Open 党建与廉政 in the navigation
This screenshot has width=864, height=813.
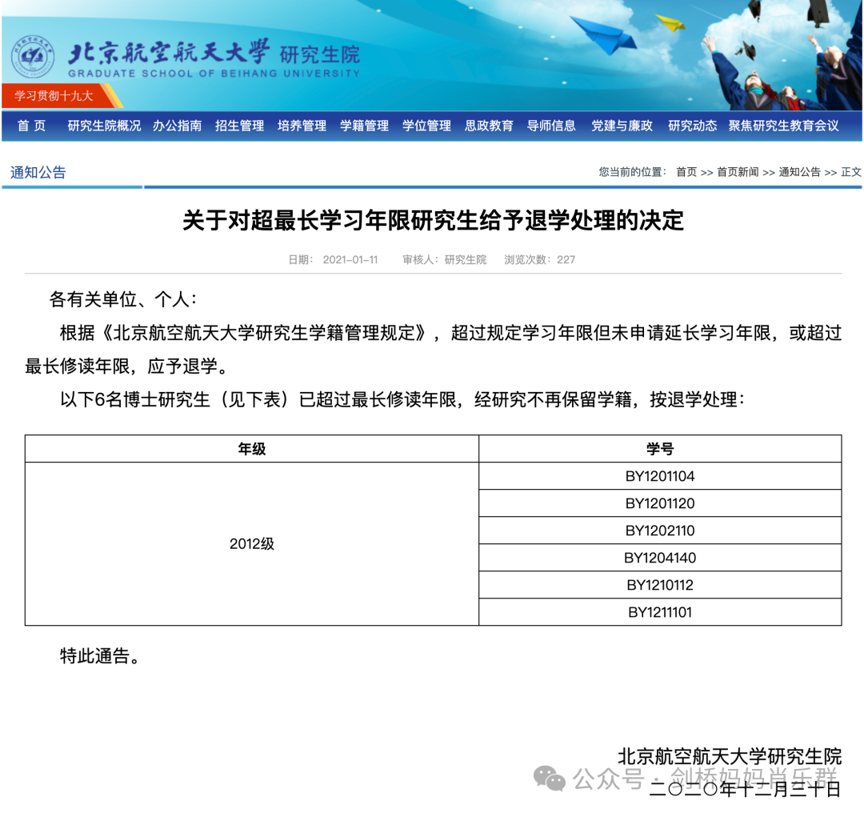(622, 126)
